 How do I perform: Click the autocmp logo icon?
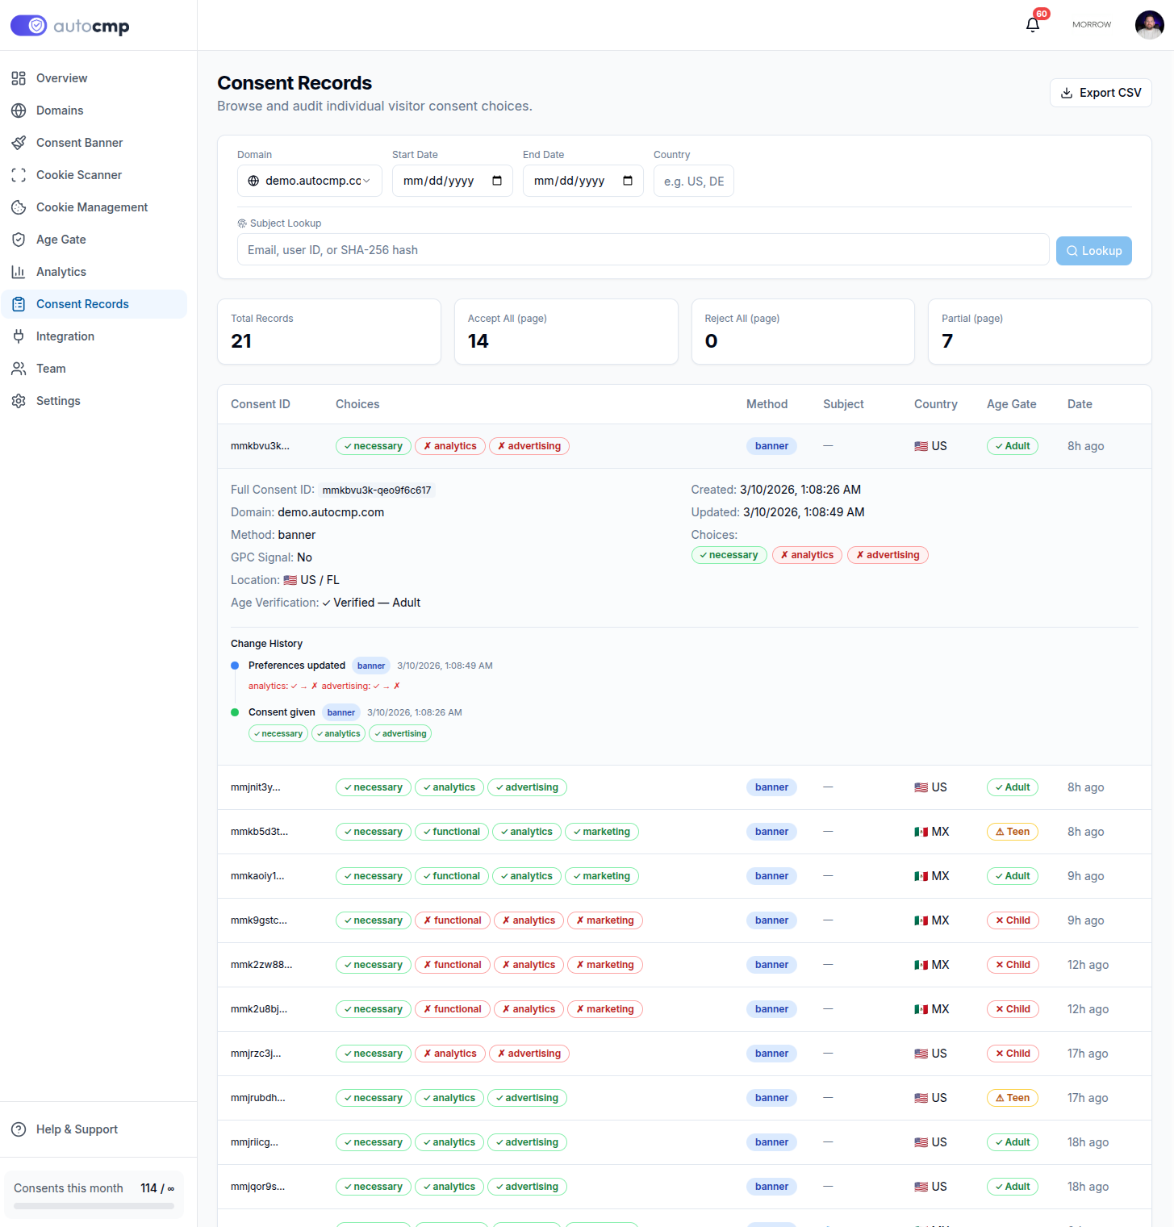28,26
